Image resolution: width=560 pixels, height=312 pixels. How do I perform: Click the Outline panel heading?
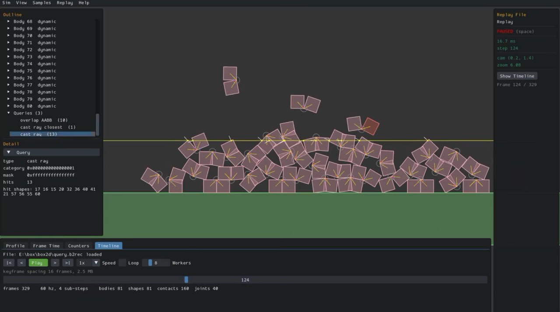12,15
